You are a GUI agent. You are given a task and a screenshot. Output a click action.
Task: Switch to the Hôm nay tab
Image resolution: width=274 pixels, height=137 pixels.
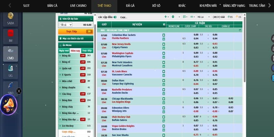point(75,51)
